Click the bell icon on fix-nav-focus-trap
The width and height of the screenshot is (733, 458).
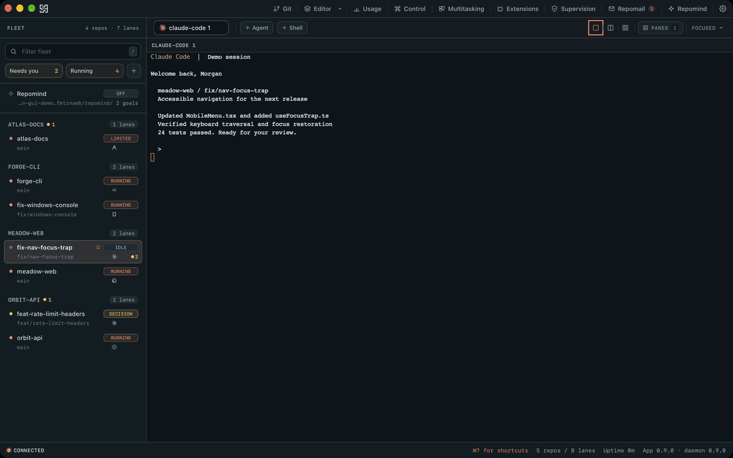click(x=98, y=247)
